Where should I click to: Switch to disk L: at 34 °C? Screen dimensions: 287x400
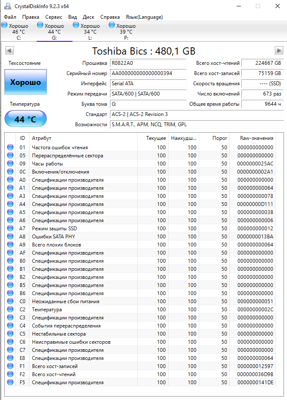coord(90,32)
